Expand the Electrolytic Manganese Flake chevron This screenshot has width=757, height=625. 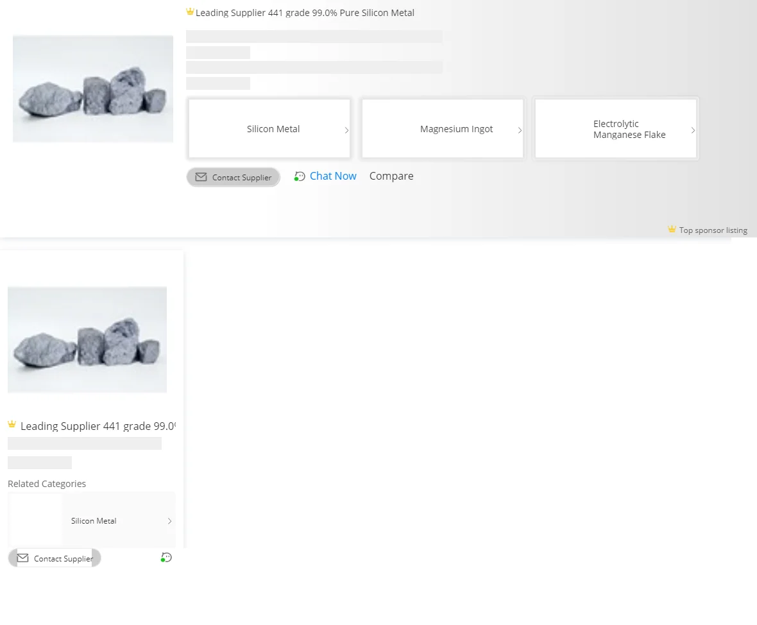click(x=693, y=130)
